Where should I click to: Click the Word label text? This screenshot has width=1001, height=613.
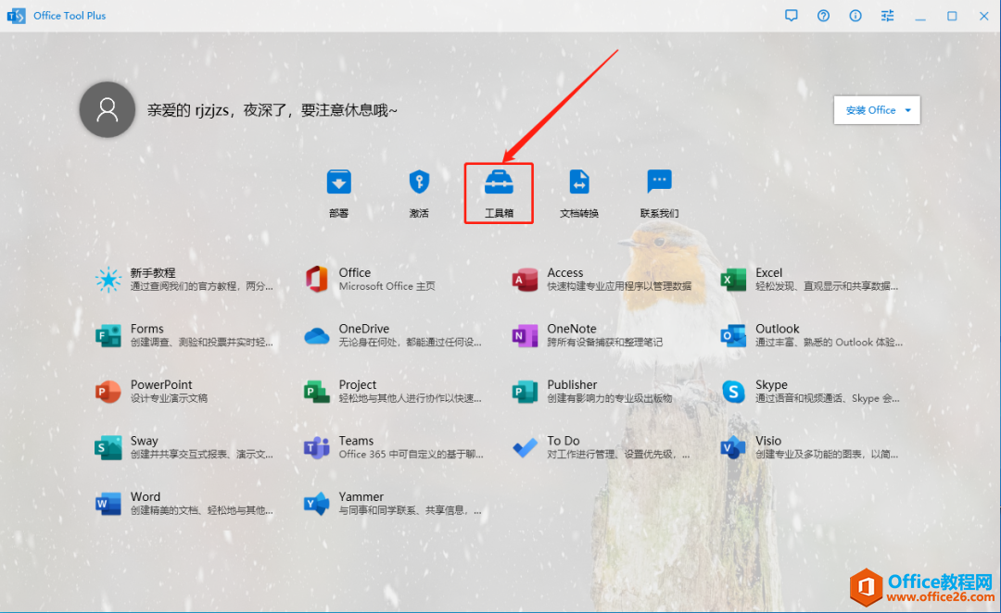point(146,497)
